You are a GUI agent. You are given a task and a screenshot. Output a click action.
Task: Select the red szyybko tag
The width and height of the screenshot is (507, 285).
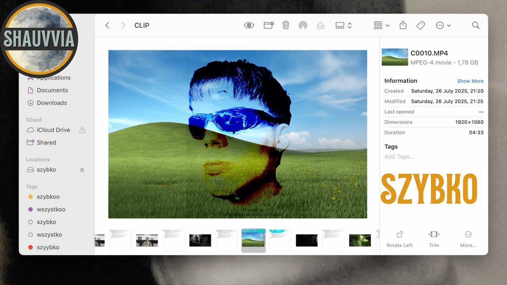(x=48, y=247)
